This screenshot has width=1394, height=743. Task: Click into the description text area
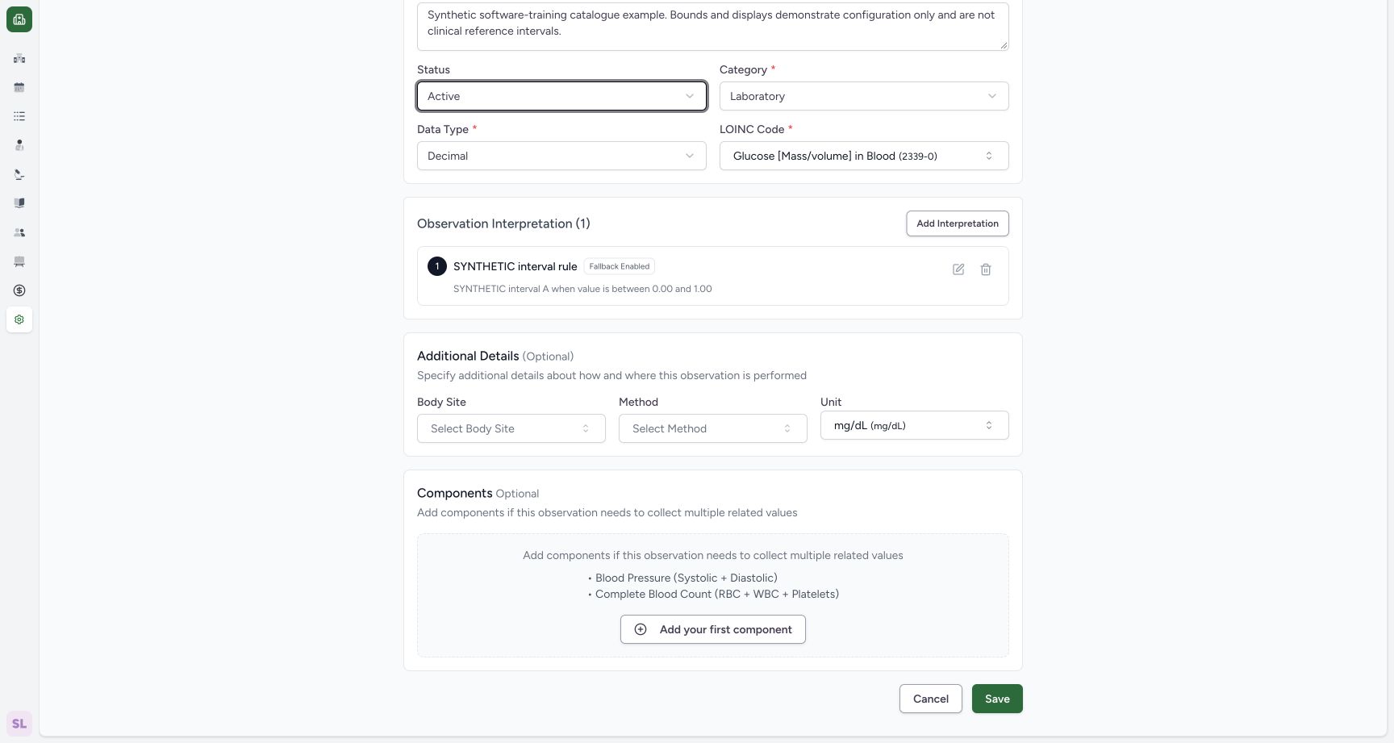pos(713,25)
